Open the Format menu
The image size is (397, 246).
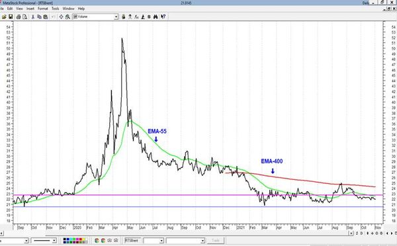coord(43,9)
